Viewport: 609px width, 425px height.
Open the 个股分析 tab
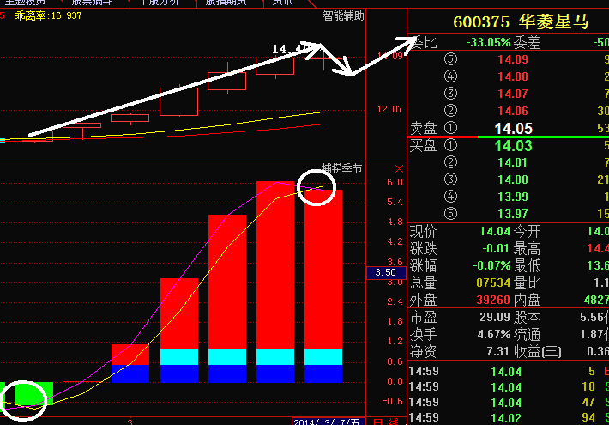160,3
